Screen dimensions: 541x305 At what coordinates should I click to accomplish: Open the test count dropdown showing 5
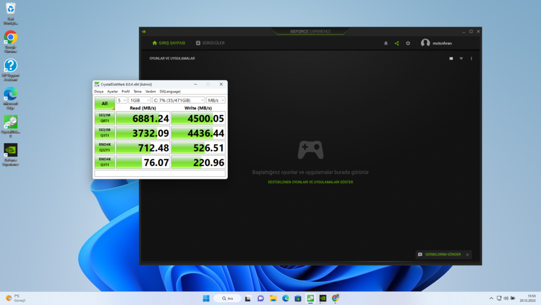coord(121,100)
